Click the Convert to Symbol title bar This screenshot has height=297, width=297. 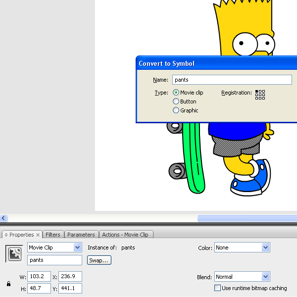216,63
